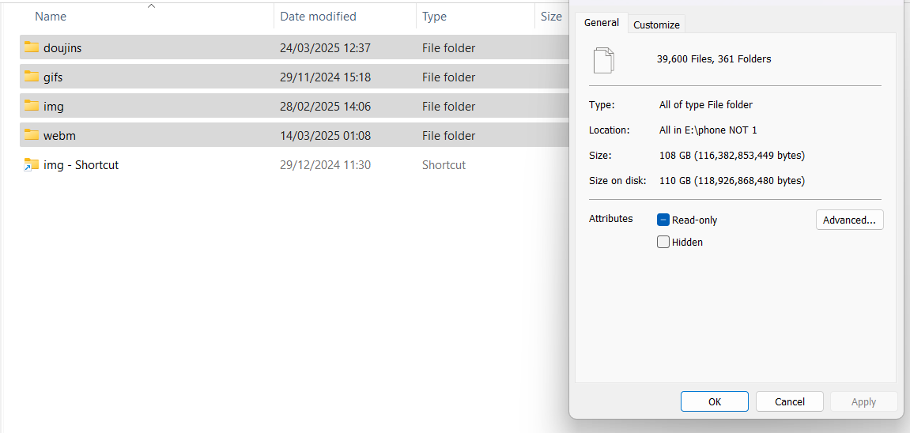The height and width of the screenshot is (433, 910).
Task: Confirm properties with OK button
Action: point(715,401)
